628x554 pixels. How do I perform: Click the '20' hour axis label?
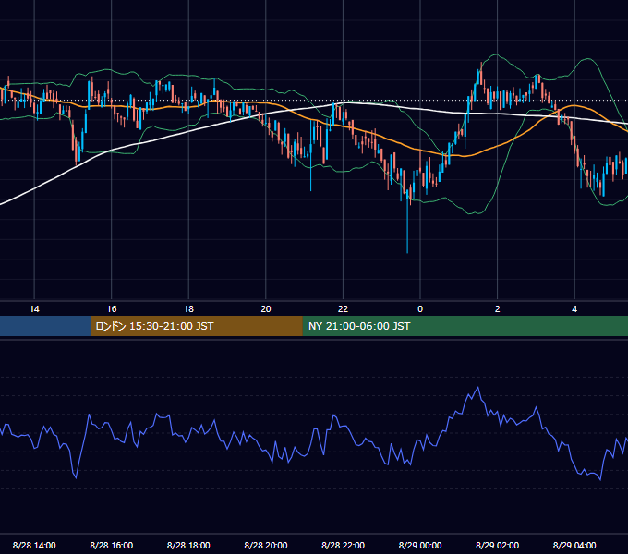[266, 309]
